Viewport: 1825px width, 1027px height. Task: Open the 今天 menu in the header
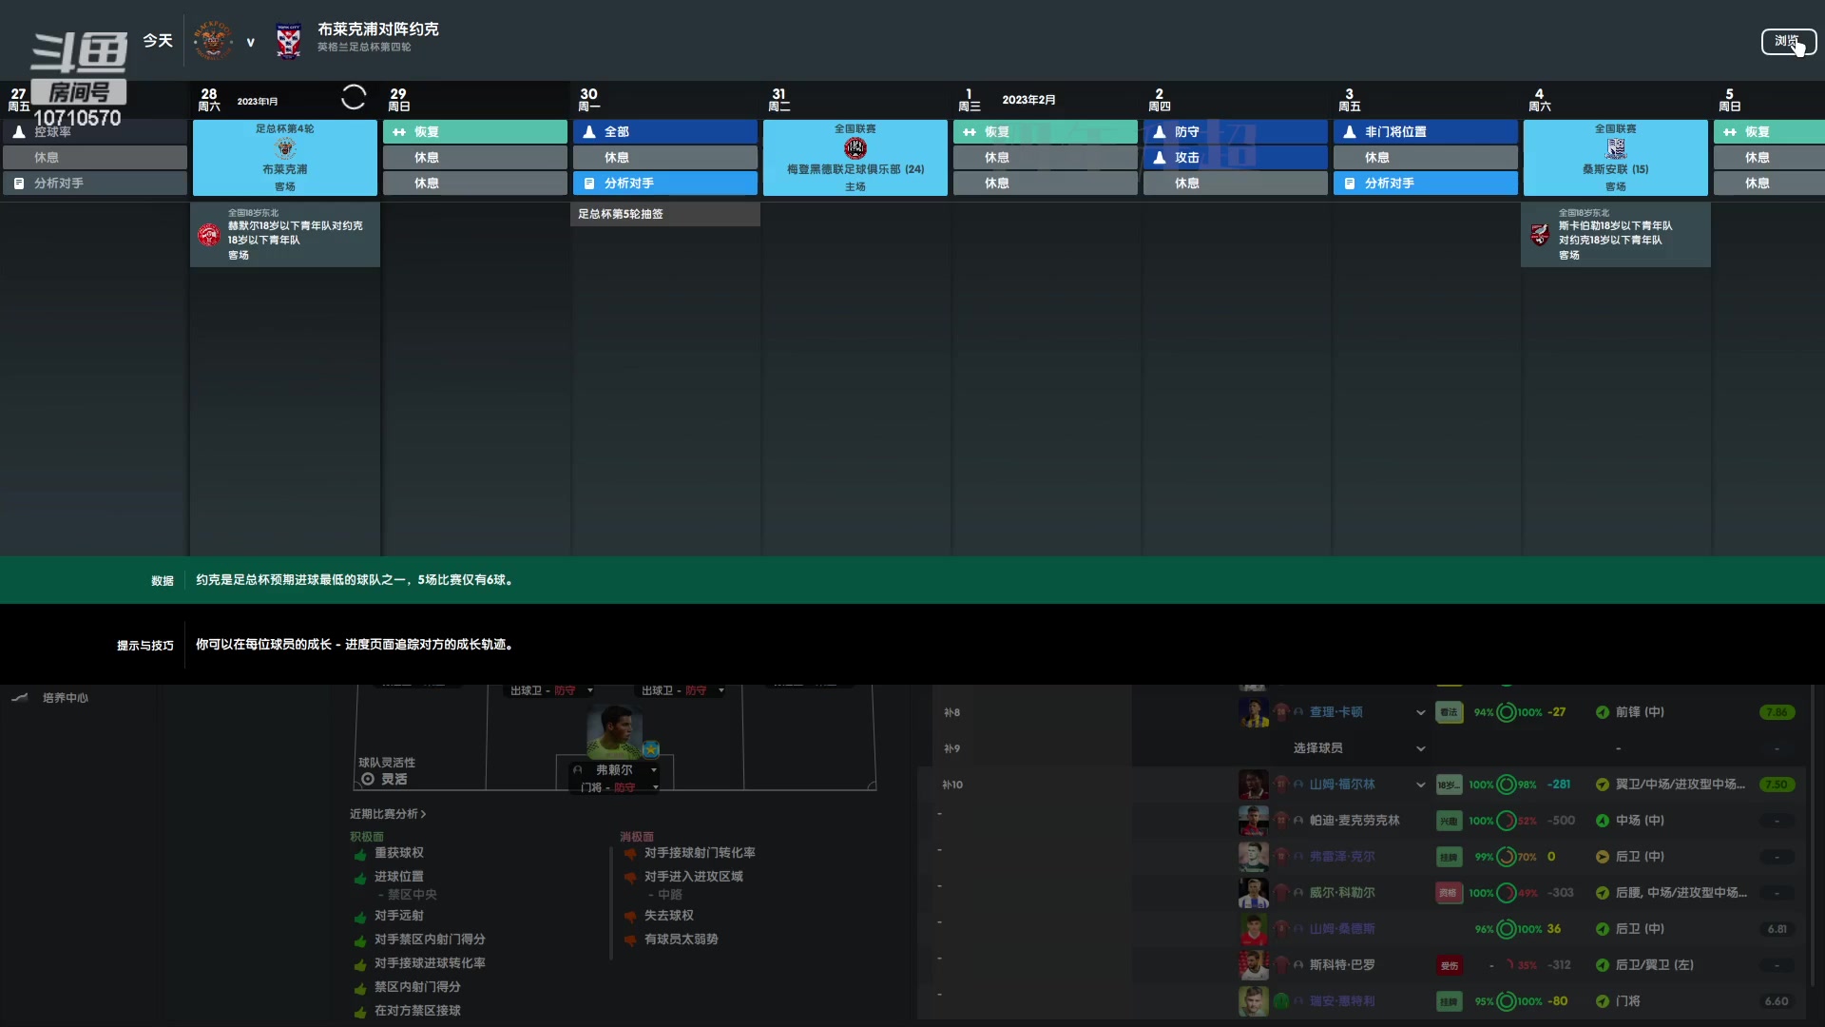[158, 41]
